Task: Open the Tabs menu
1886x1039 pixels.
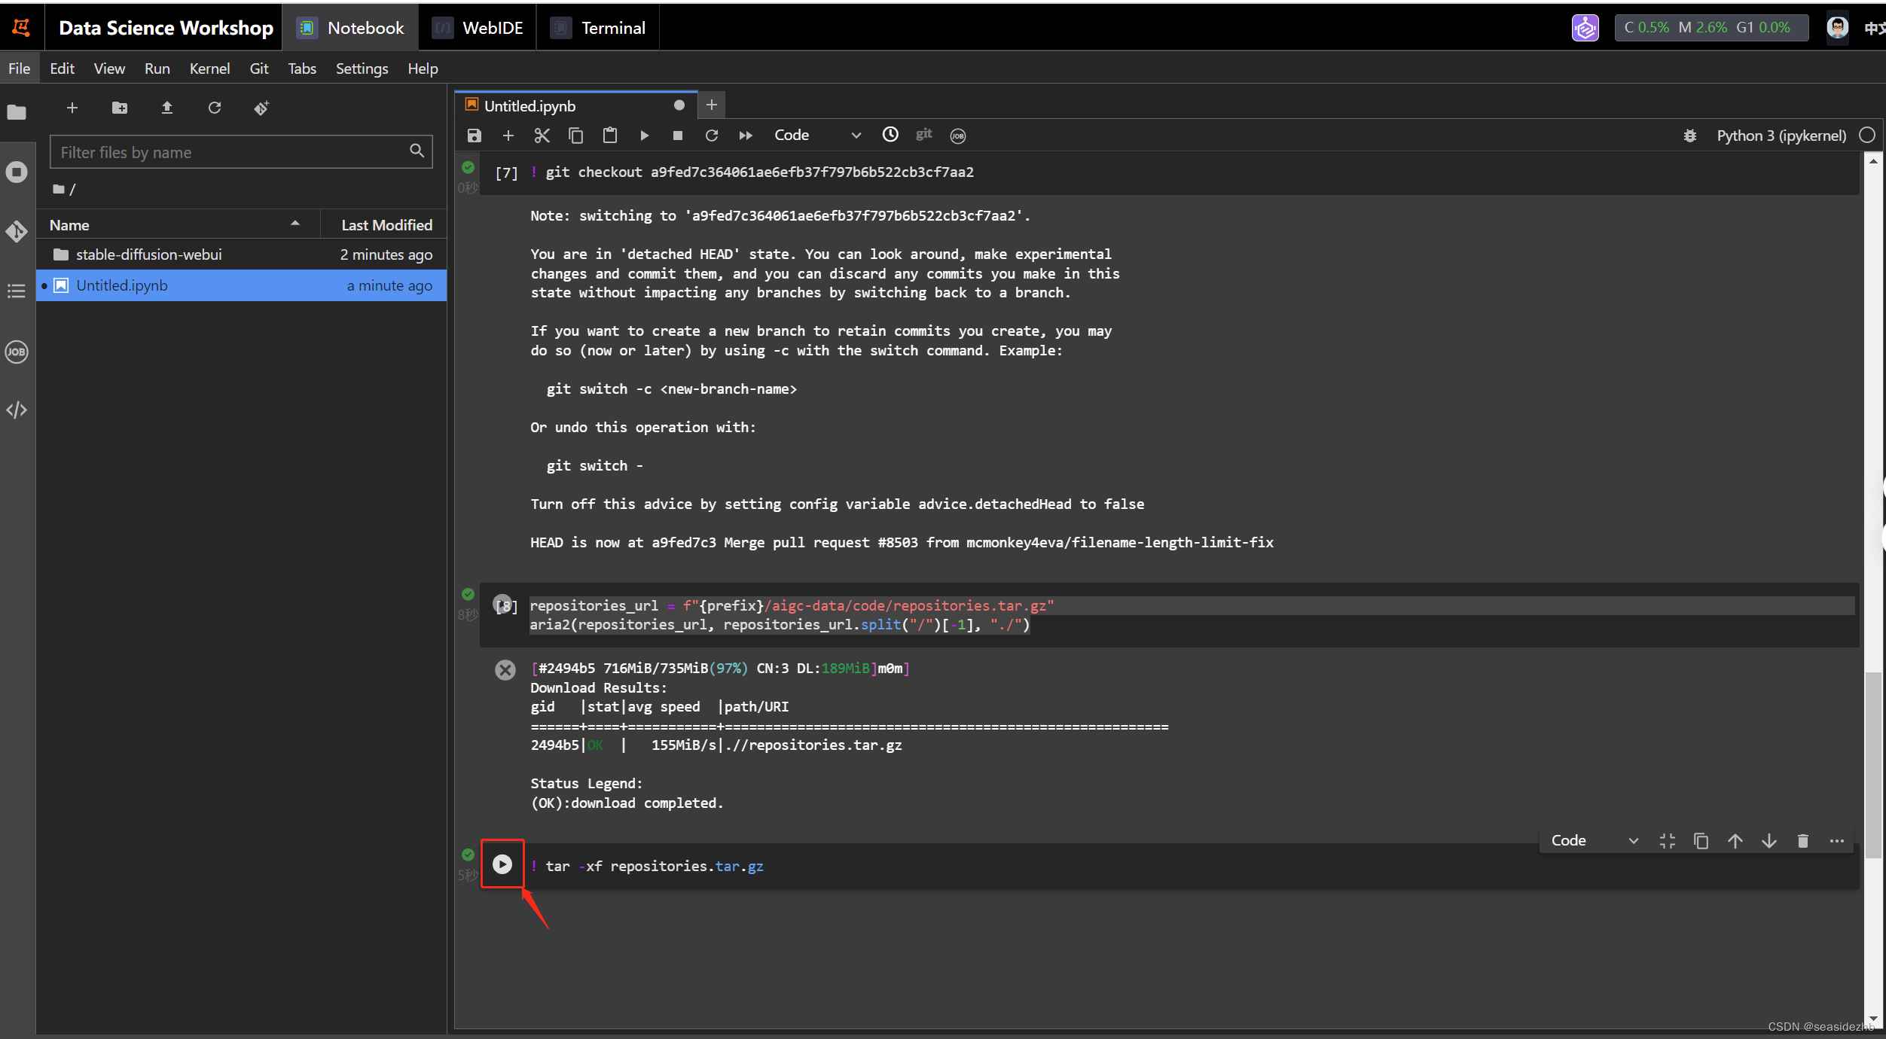Action: pyautogui.click(x=302, y=69)
